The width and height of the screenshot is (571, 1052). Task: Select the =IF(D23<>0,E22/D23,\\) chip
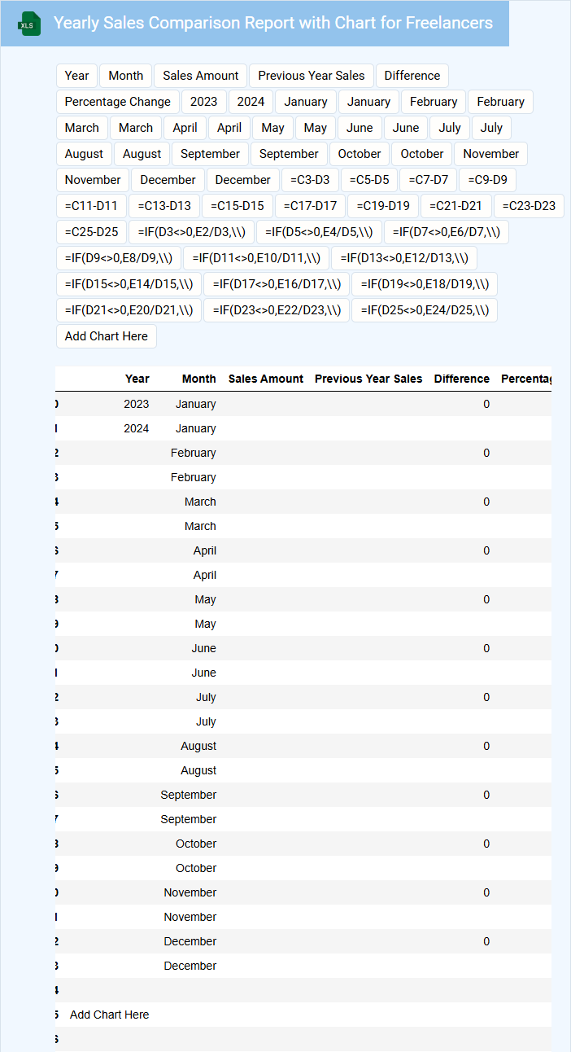(x=277, y=310)
